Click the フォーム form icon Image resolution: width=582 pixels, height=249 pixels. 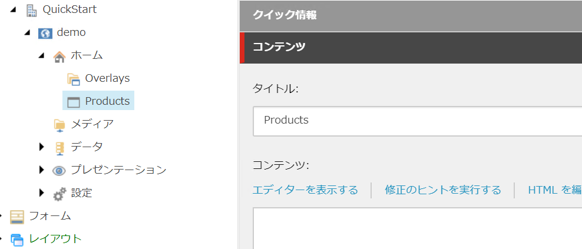[x=16, y=217]
